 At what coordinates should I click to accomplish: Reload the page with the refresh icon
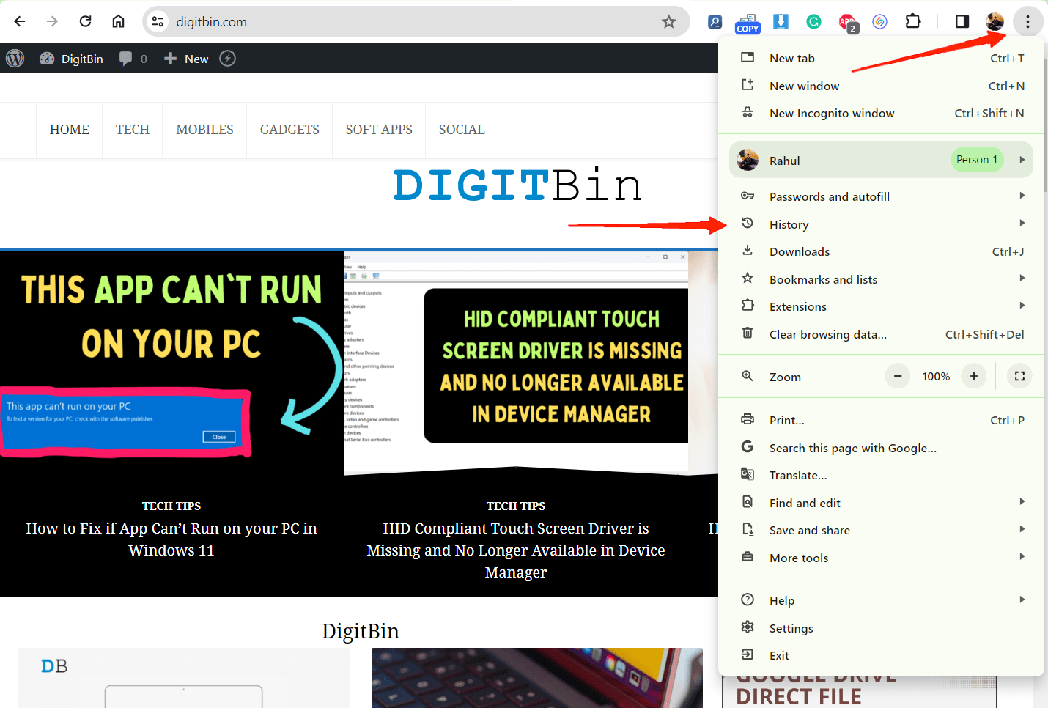85,21
